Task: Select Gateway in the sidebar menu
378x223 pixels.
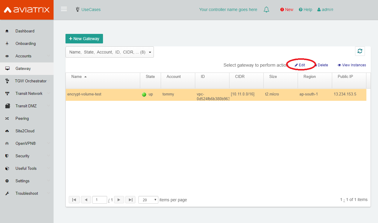Action: pos(22,68)
